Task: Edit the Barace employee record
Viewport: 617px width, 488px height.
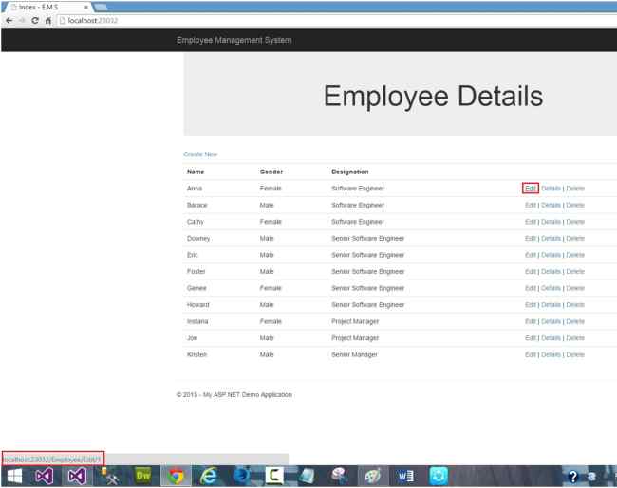Action: coord(531,205)
